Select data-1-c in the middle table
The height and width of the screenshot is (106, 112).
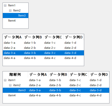click(50, 43)
